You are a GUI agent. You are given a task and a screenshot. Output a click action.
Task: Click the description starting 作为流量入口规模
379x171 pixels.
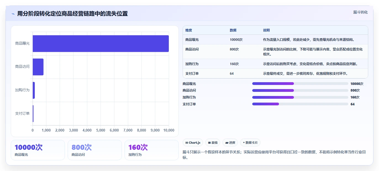pos(309,40)
